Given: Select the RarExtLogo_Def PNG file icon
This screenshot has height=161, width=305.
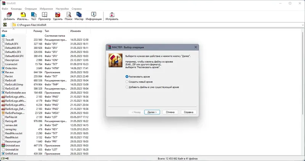Looking at the screenshot, I should (3, 109).
